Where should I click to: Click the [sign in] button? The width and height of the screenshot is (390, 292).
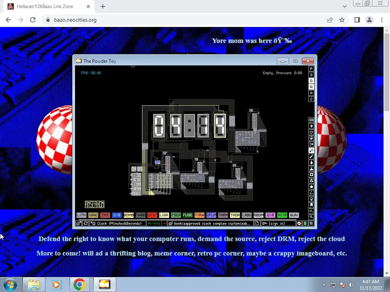(x=278, y=223)
